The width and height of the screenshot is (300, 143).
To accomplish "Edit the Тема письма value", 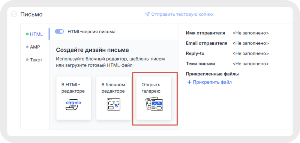I will 250,64.
